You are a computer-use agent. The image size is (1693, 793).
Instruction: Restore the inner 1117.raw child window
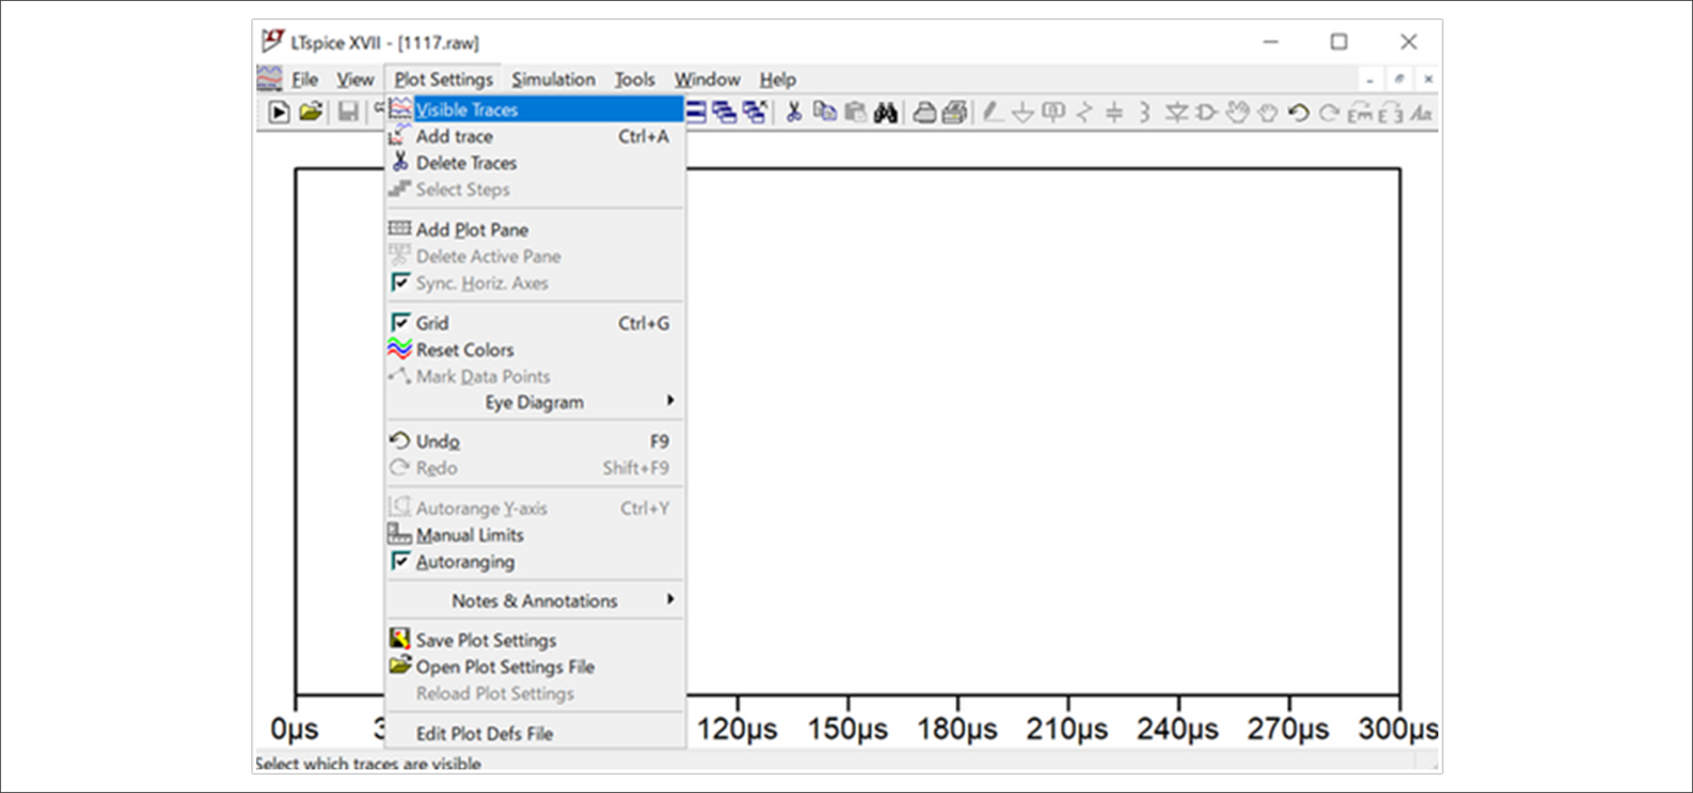point(1399,79)
